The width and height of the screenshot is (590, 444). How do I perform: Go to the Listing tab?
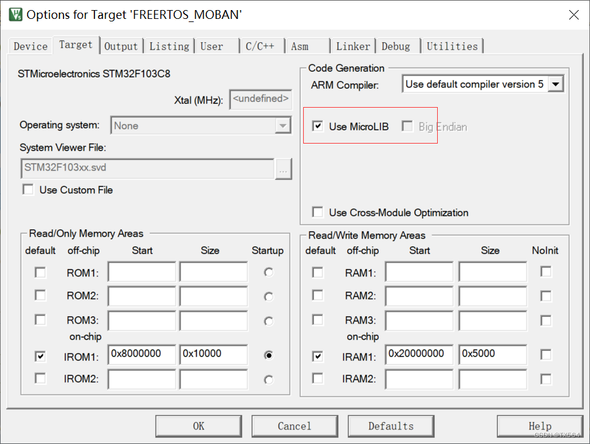click(169, 47)
